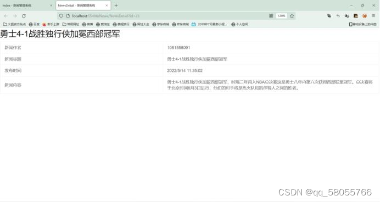Open the screenshot crop tool icon
Image resolution: width=380 pixels, height=202 pixels.
[329, 16]
